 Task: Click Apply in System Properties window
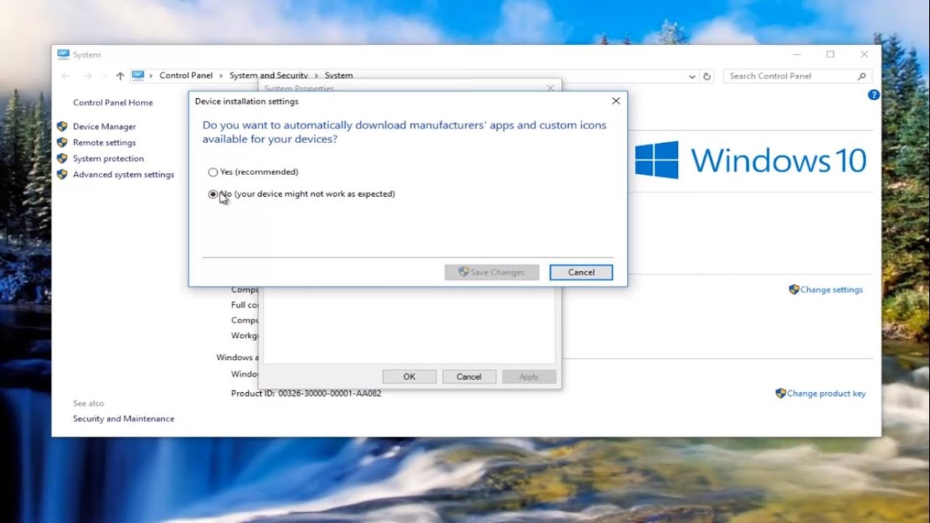(529, 376)
